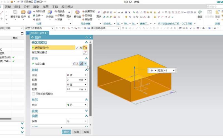Viewport: 223px width, 139px height.
Task: Open the 布尔 none dropdown
Action: 77,105
